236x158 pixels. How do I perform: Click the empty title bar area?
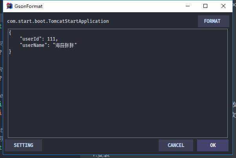pos(110,6)
